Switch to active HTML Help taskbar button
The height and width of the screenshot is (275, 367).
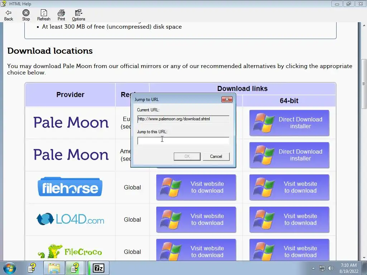pyautogui.click(x=75, y=268)
